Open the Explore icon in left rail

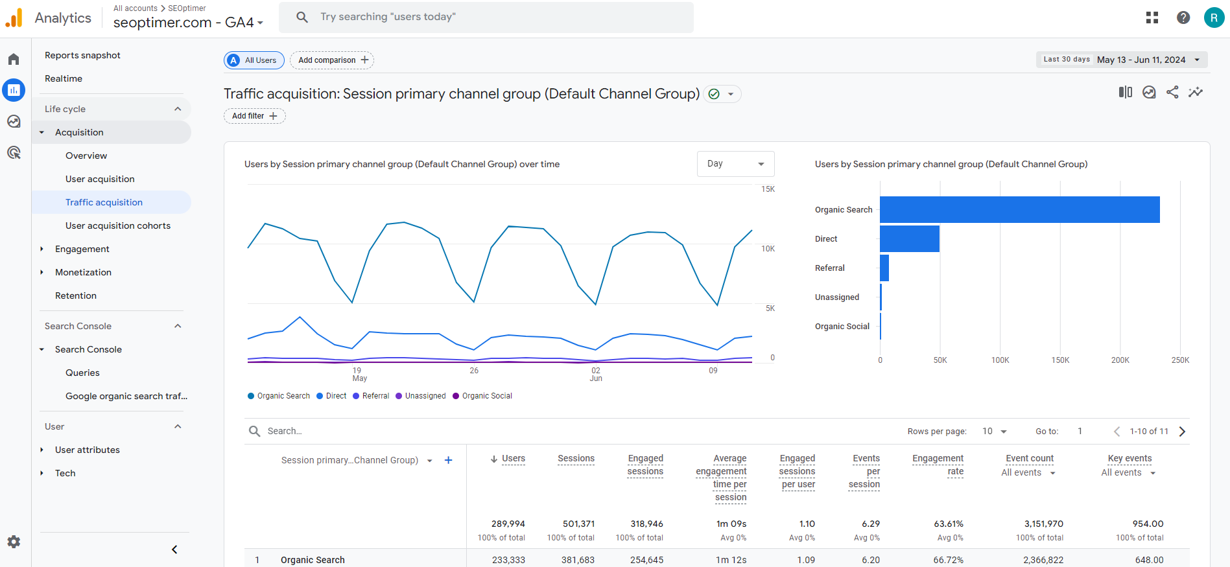[x=14, y=121]
